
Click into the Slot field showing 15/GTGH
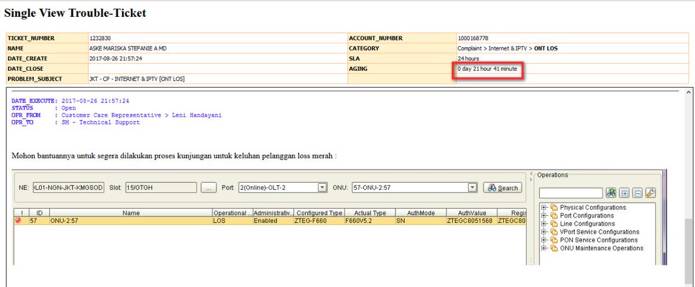(161, 188)
